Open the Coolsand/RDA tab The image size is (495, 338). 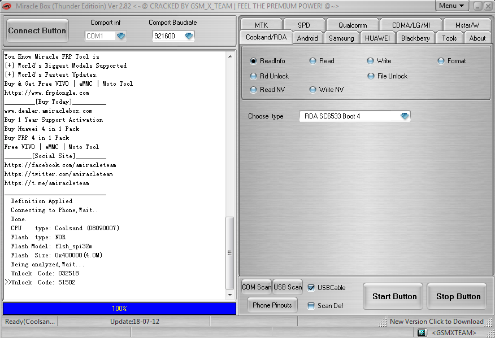(x=266, y=37)
